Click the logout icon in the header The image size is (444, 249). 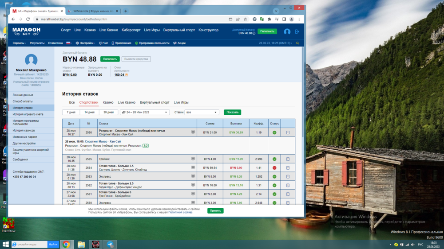(297, 31)
